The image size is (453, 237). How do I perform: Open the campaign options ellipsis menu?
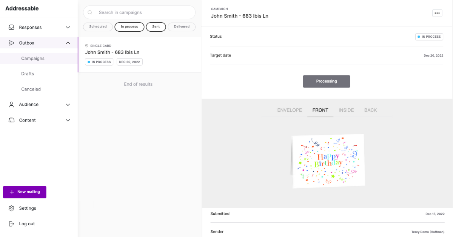pos(437,13)
